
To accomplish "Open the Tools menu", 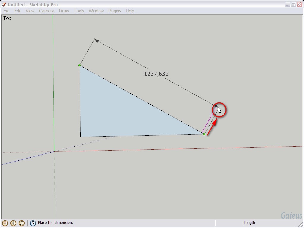I will point(79,11).
